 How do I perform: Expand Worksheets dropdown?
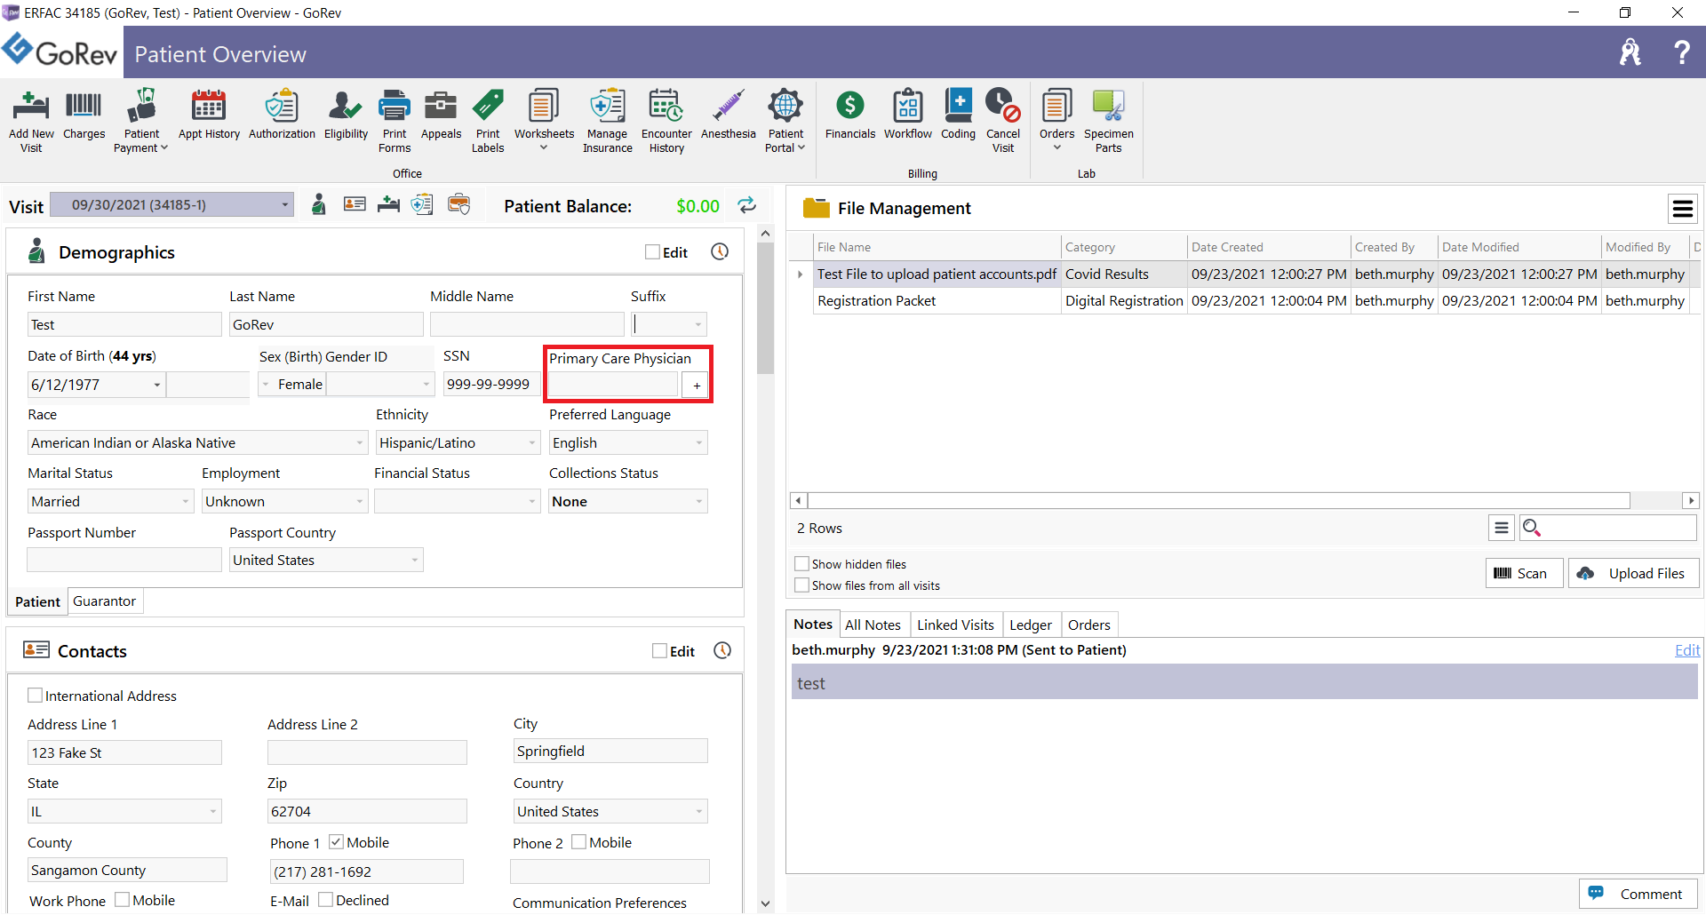pos(544,148)
